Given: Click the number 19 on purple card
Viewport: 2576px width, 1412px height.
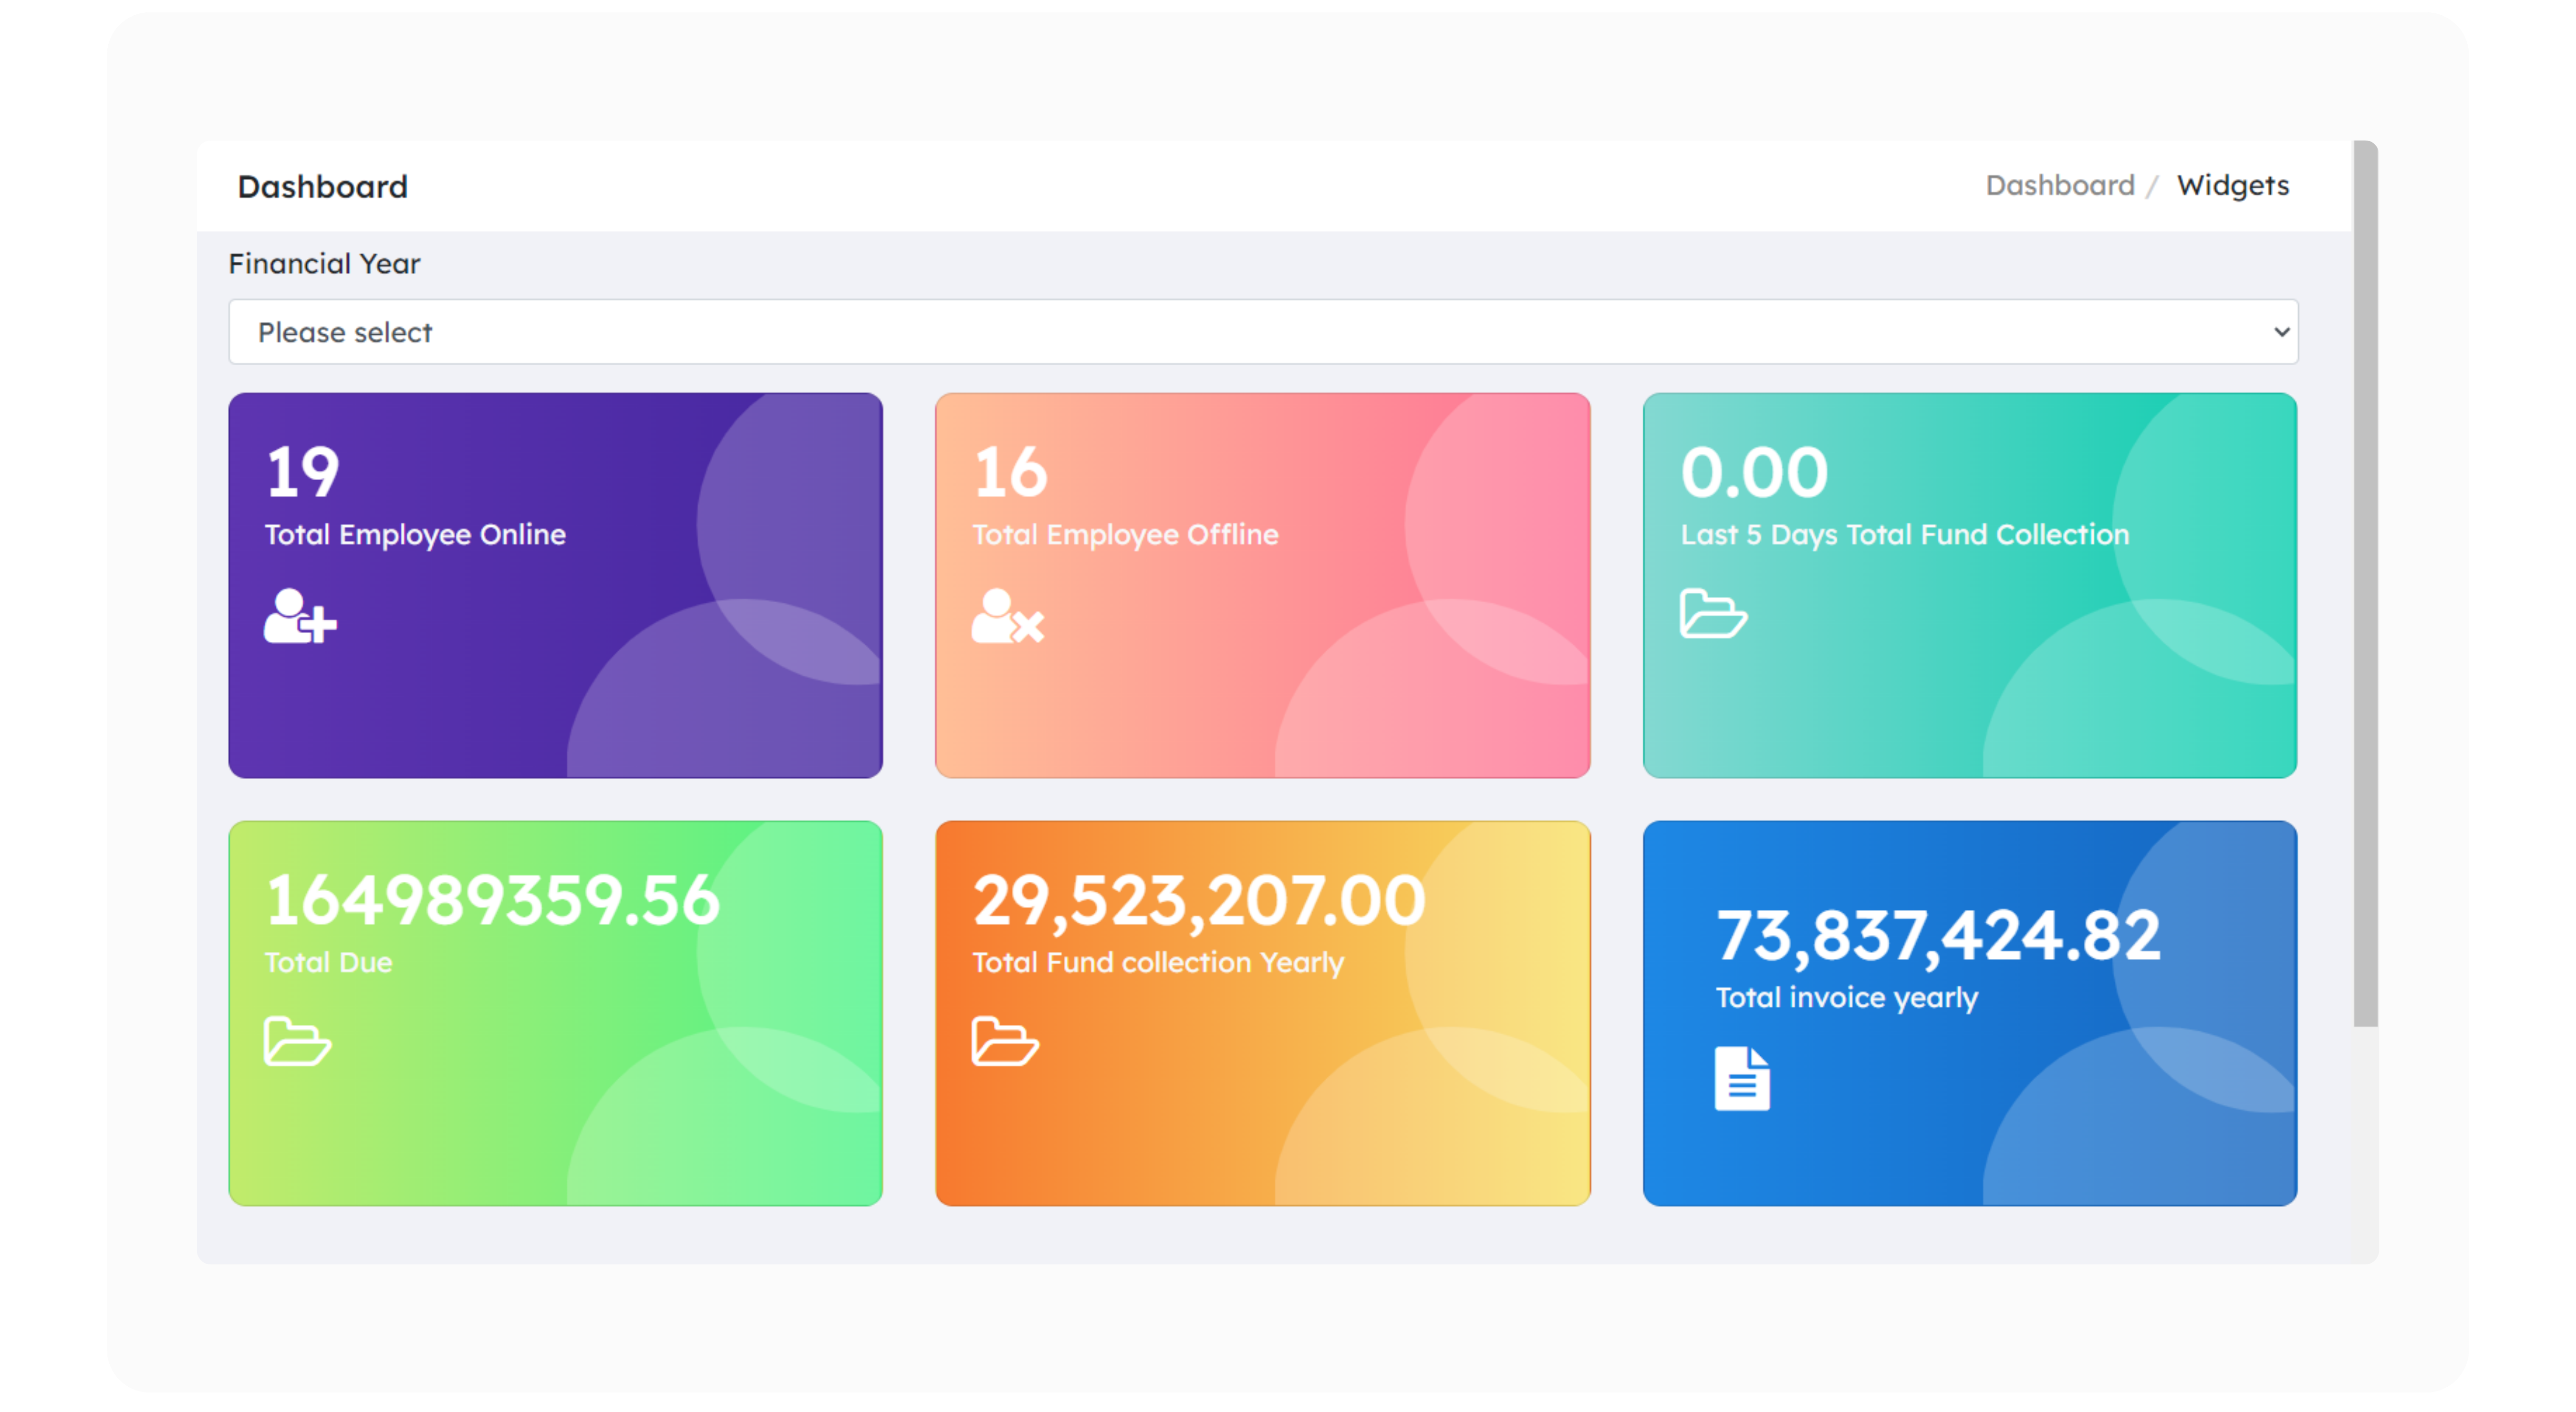Looking at the screenshot, I should click(303, 473).
